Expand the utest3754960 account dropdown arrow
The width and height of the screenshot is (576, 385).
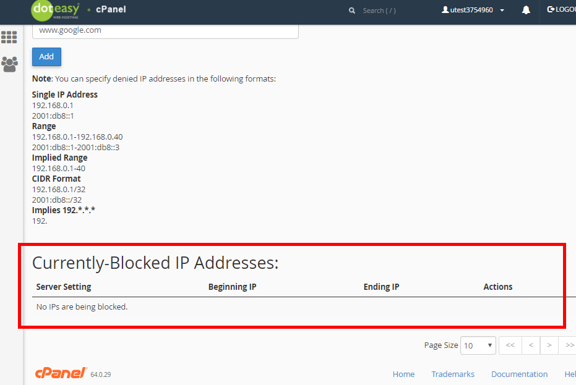tap(502, 11)
